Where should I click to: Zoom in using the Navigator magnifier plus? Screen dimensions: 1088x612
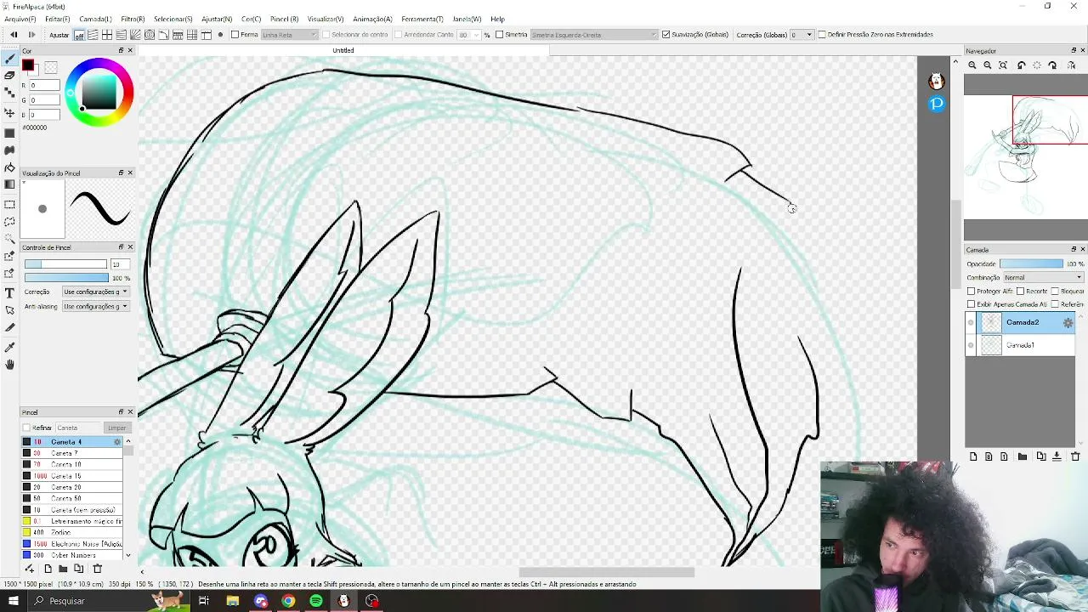click(x=972, y=65)
